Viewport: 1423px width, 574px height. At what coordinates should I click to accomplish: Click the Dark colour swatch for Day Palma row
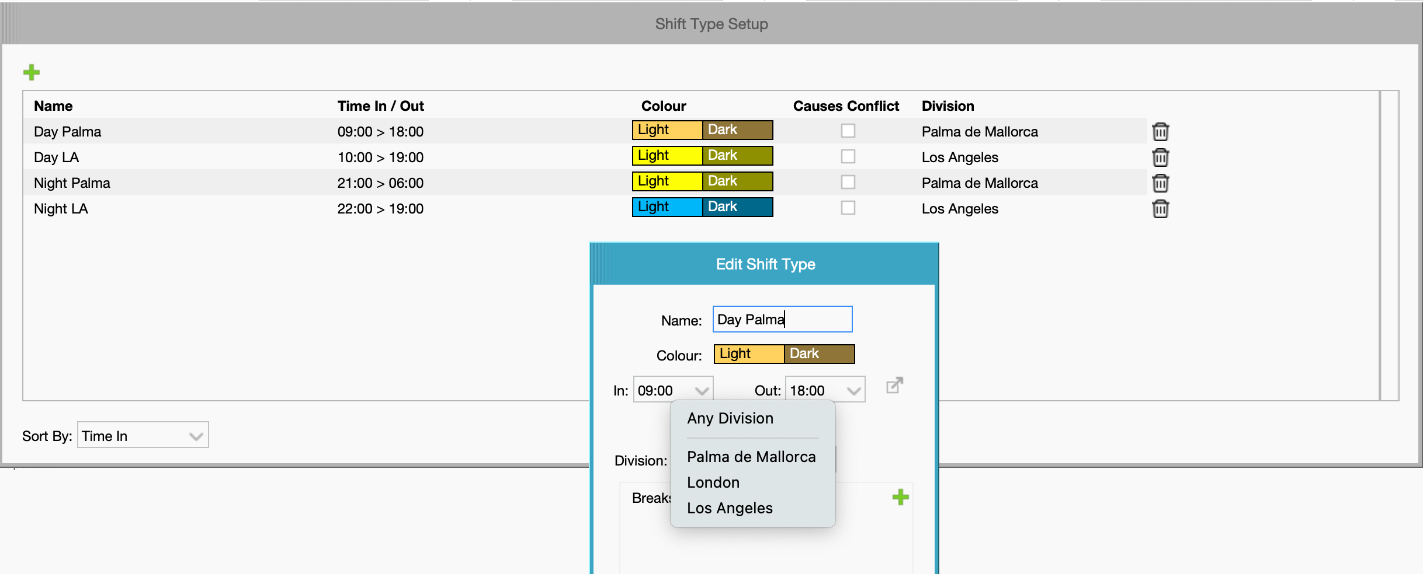coord(738,130)
